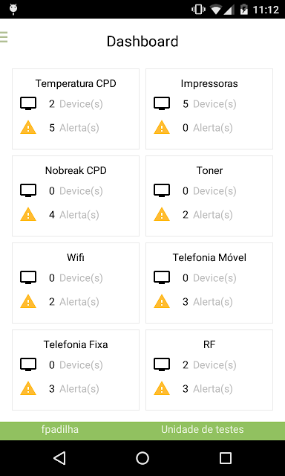Open the Wifi card title

(76, 257)
